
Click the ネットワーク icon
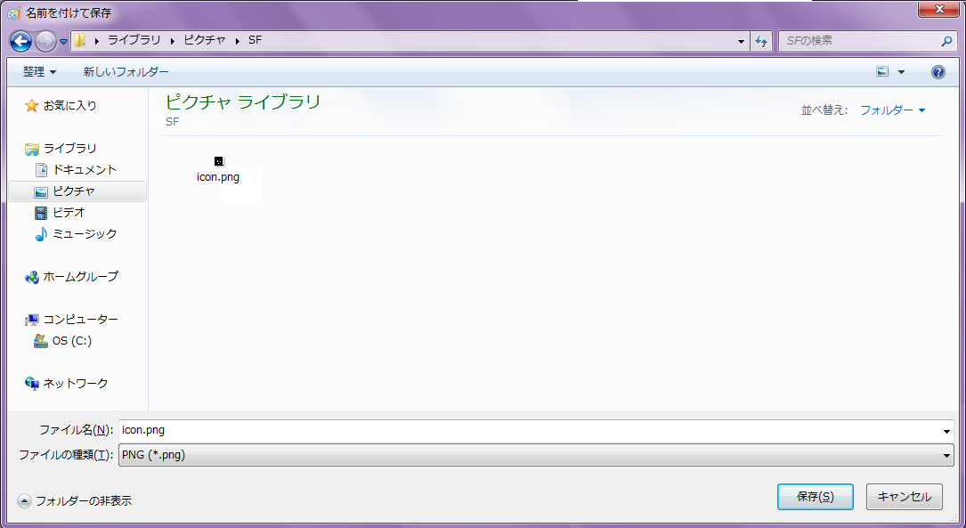coord(31,383)
